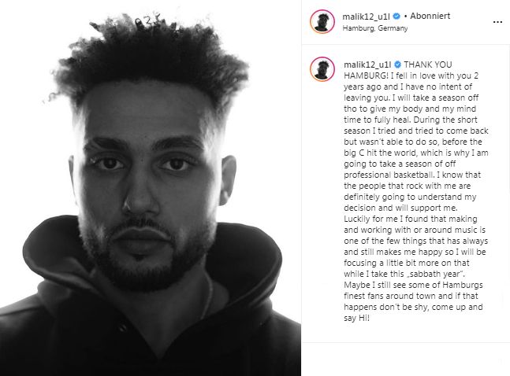
Task: Click the caption's profile avatar
Action: 322,69
